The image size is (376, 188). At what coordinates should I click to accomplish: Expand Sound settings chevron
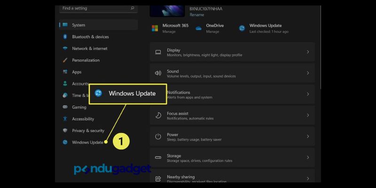tap(308, 73)
